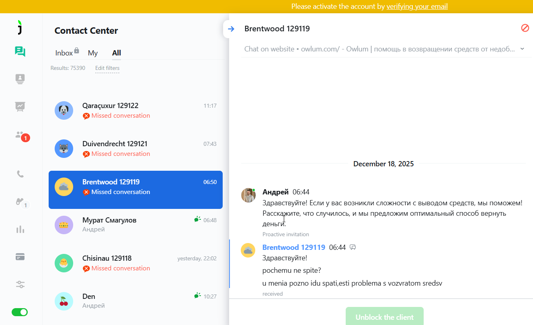Screen dimensions: 533x325
Task: Open the visitors monitor icon in sidebar
Action: (20, 79)
